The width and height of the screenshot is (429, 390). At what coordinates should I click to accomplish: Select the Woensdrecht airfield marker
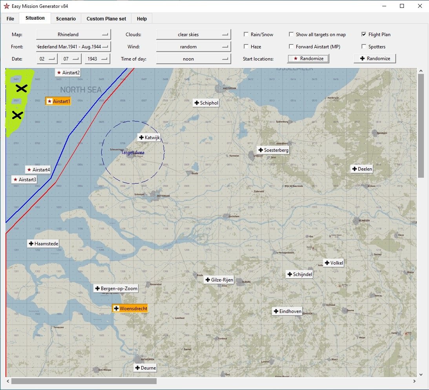click(130, 309)
